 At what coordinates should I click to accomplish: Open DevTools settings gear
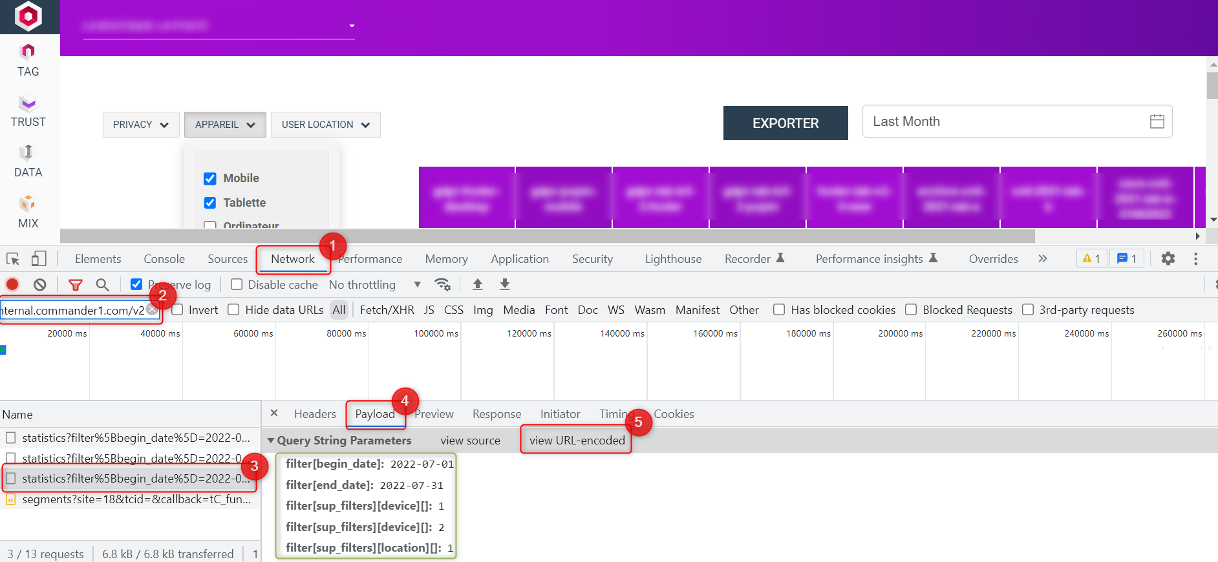pyautogui.click(x=1168, y=259)
